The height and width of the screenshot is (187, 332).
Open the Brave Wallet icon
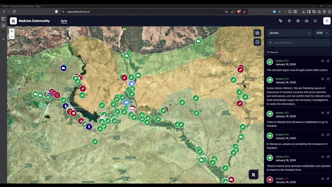[x=314, y=12]
